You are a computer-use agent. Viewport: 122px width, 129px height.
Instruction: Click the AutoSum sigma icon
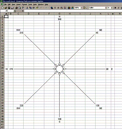[x=55, y=8]
